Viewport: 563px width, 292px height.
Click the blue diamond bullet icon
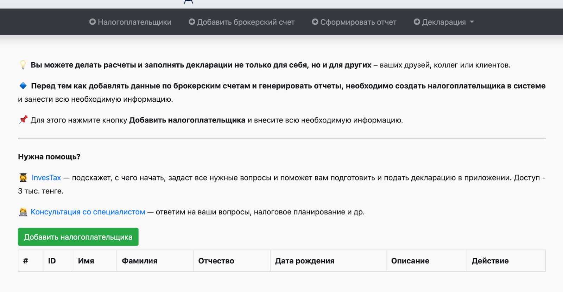tap(23, 85)
